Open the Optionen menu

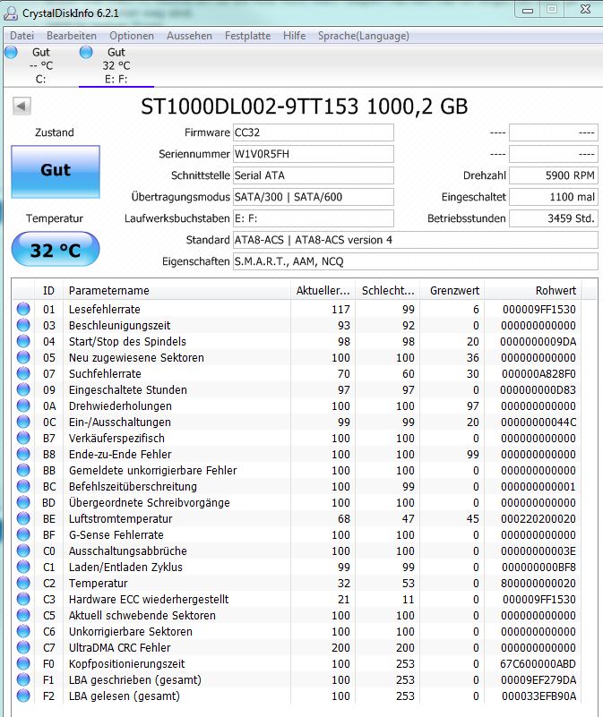(132, 36)
